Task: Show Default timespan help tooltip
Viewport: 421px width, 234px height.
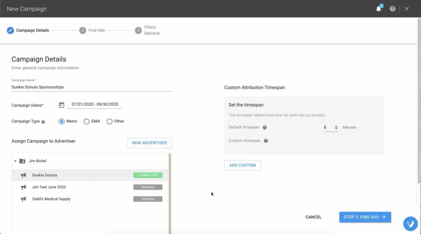Action: tap(265, 128)
